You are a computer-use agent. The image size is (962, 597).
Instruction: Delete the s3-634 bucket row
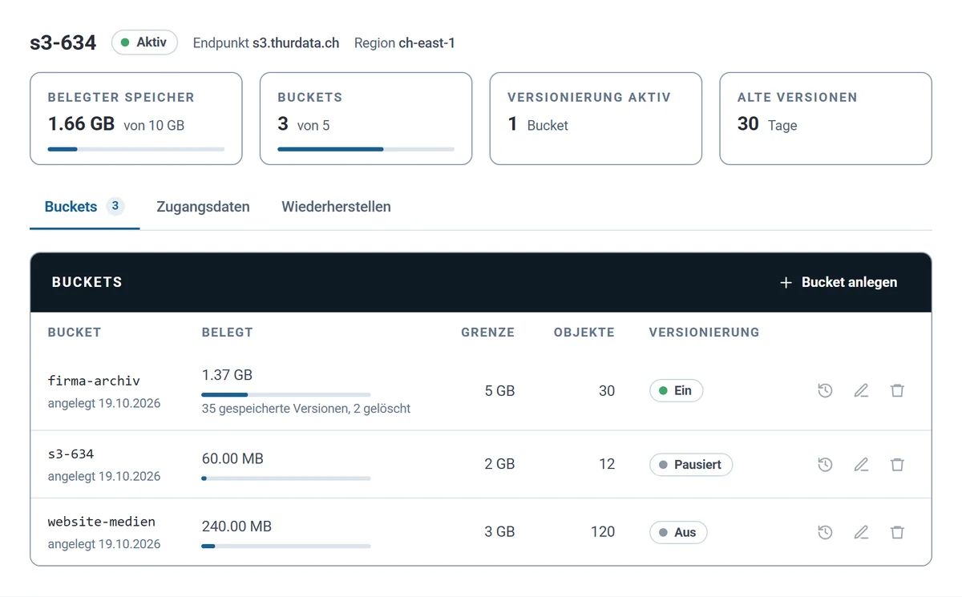[x=897, y=464]
